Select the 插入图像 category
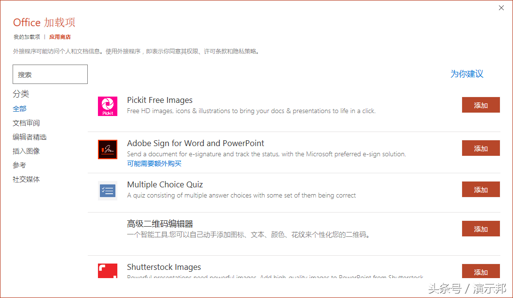Image resolution: width=513 pixels, height=298 pixels. click(x=26, y=151)
